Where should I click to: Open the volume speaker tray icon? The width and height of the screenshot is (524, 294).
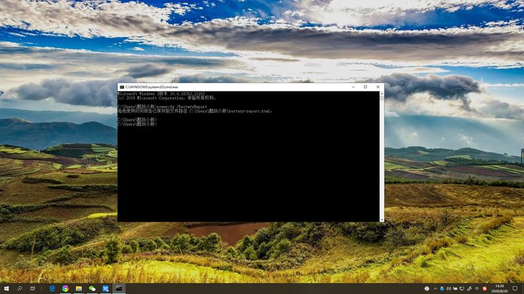(x=449, y=289)
